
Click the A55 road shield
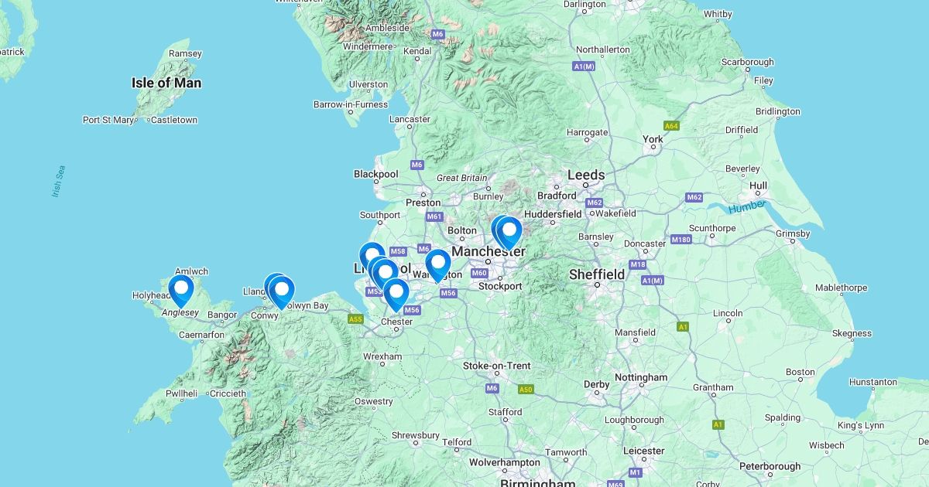pyautogui.click(x=355, y=318)
